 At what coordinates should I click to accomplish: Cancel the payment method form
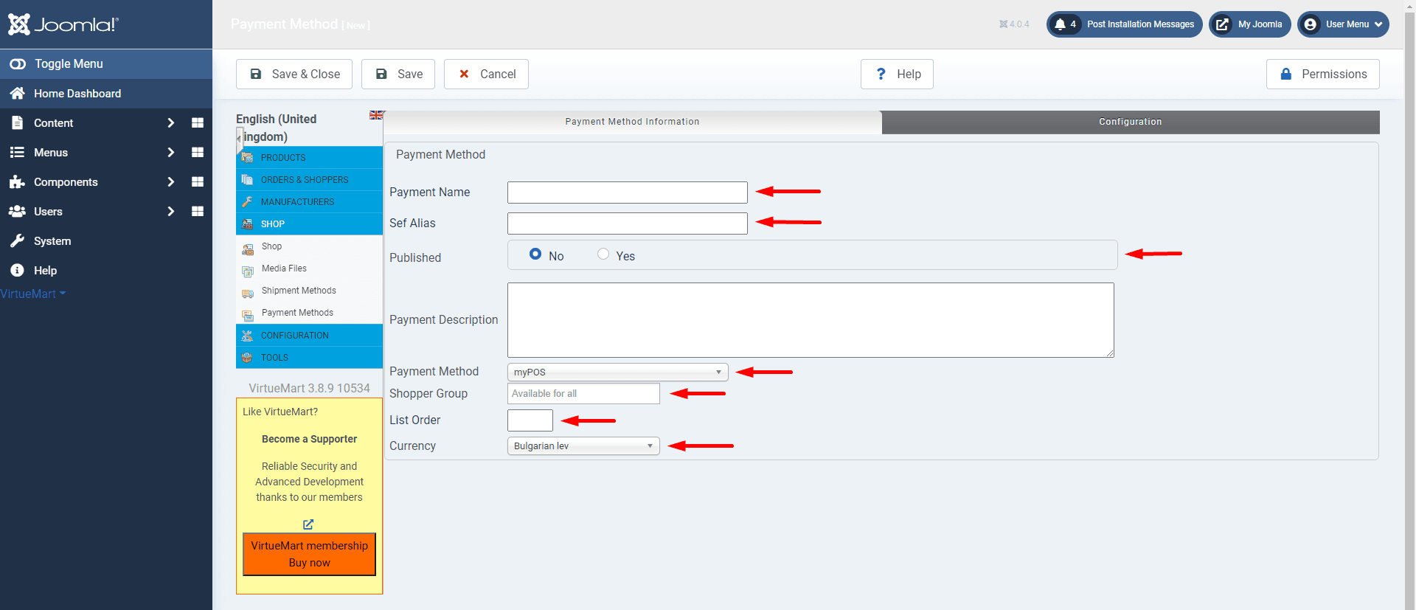(486, 74)
